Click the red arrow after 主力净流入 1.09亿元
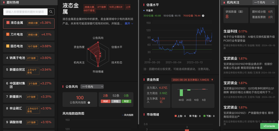 (212, 80)
